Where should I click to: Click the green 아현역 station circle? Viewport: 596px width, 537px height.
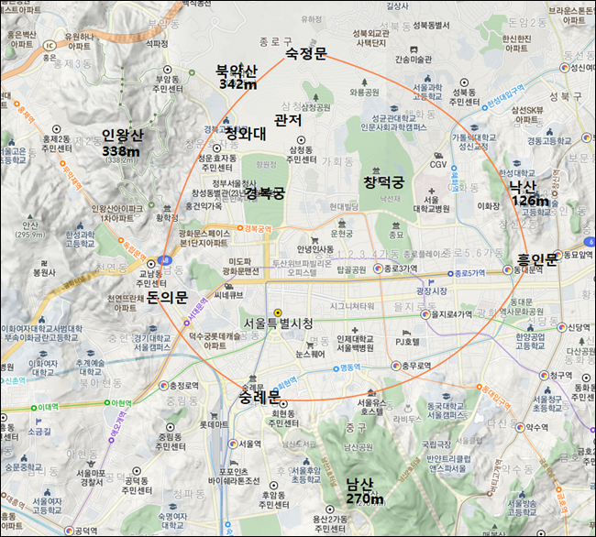(x=107, y=403)
